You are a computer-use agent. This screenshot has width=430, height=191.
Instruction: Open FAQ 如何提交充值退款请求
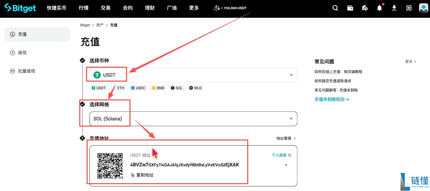pyautogui.click(x=333, y=81)
